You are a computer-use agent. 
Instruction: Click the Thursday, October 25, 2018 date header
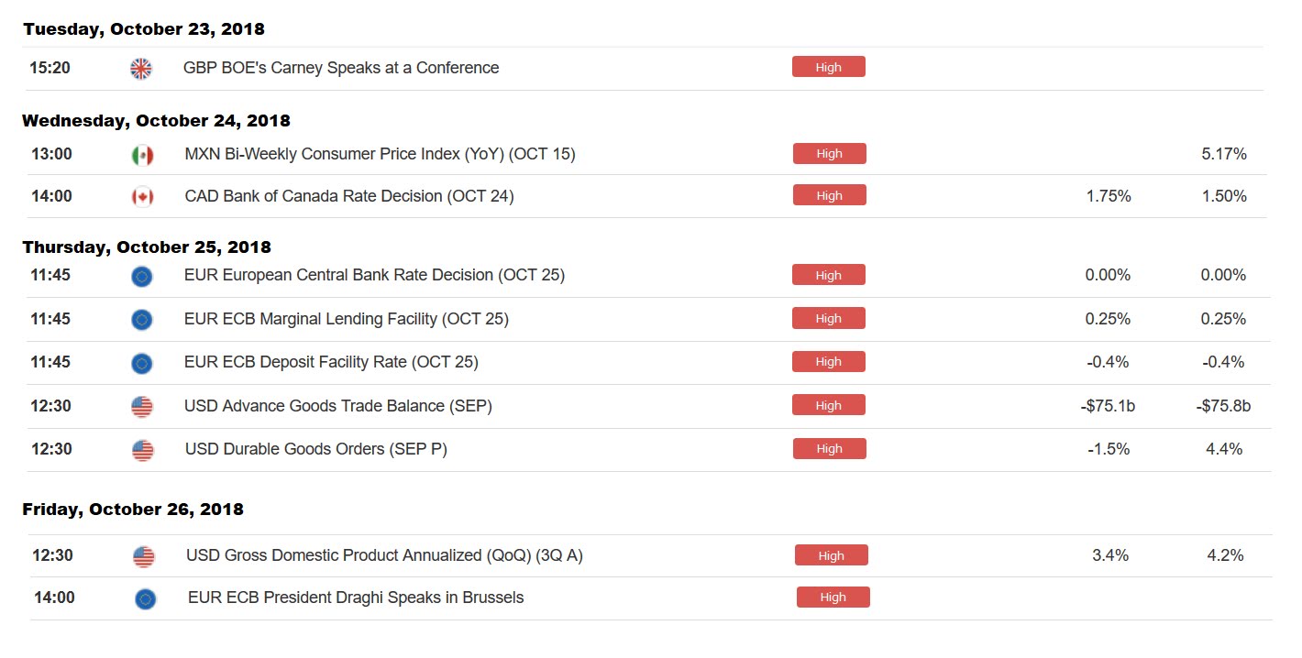(147, 247)
